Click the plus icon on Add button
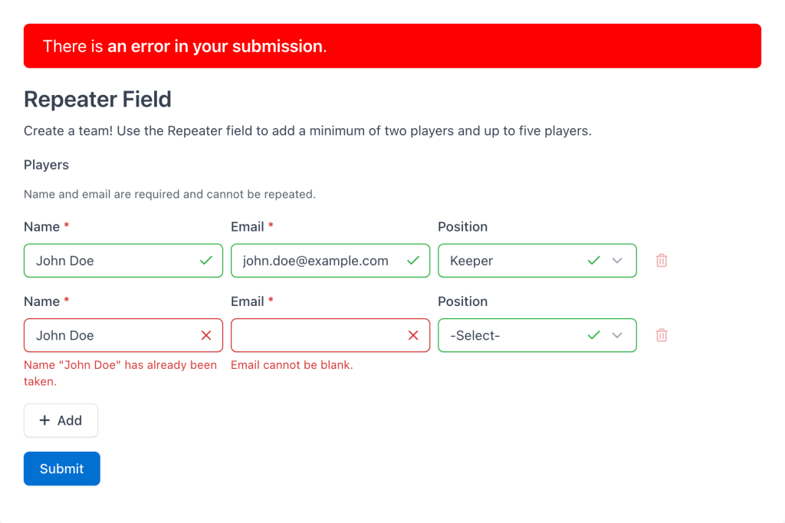Viewport: 785px width, 523px height. tap(44, 420)
